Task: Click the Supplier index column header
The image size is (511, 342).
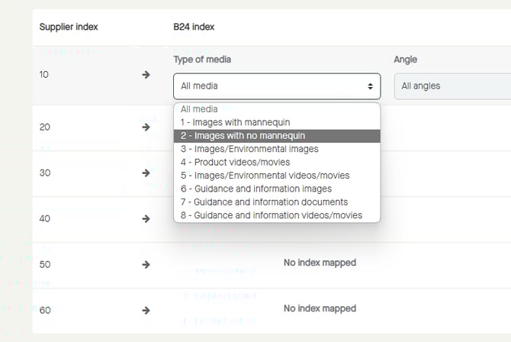Action: pyautogui.click(x=69, y=27)
